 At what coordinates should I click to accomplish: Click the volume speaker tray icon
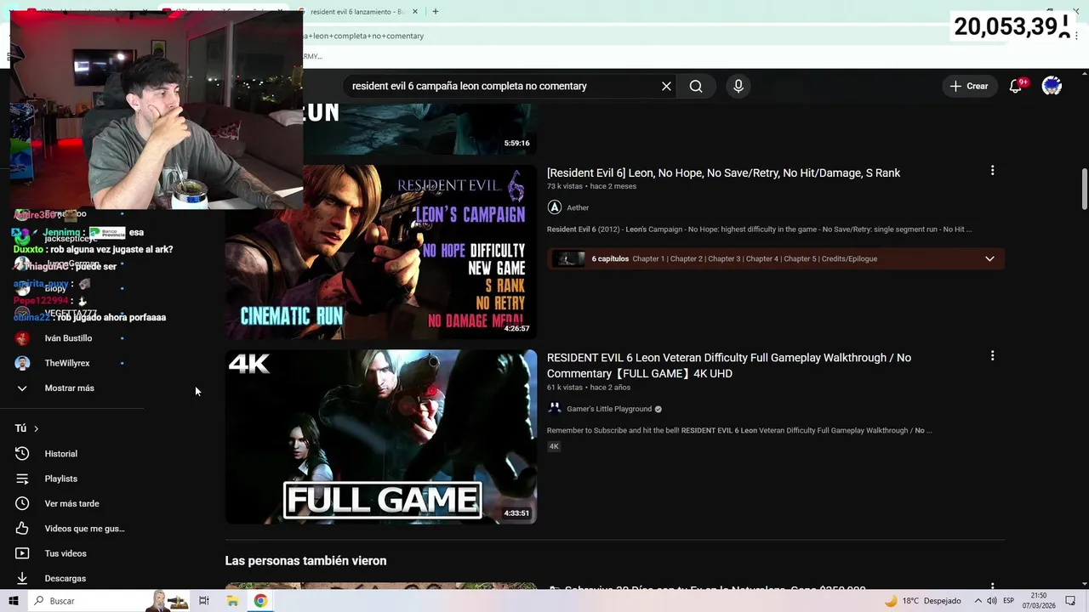[x=992, y=601]
